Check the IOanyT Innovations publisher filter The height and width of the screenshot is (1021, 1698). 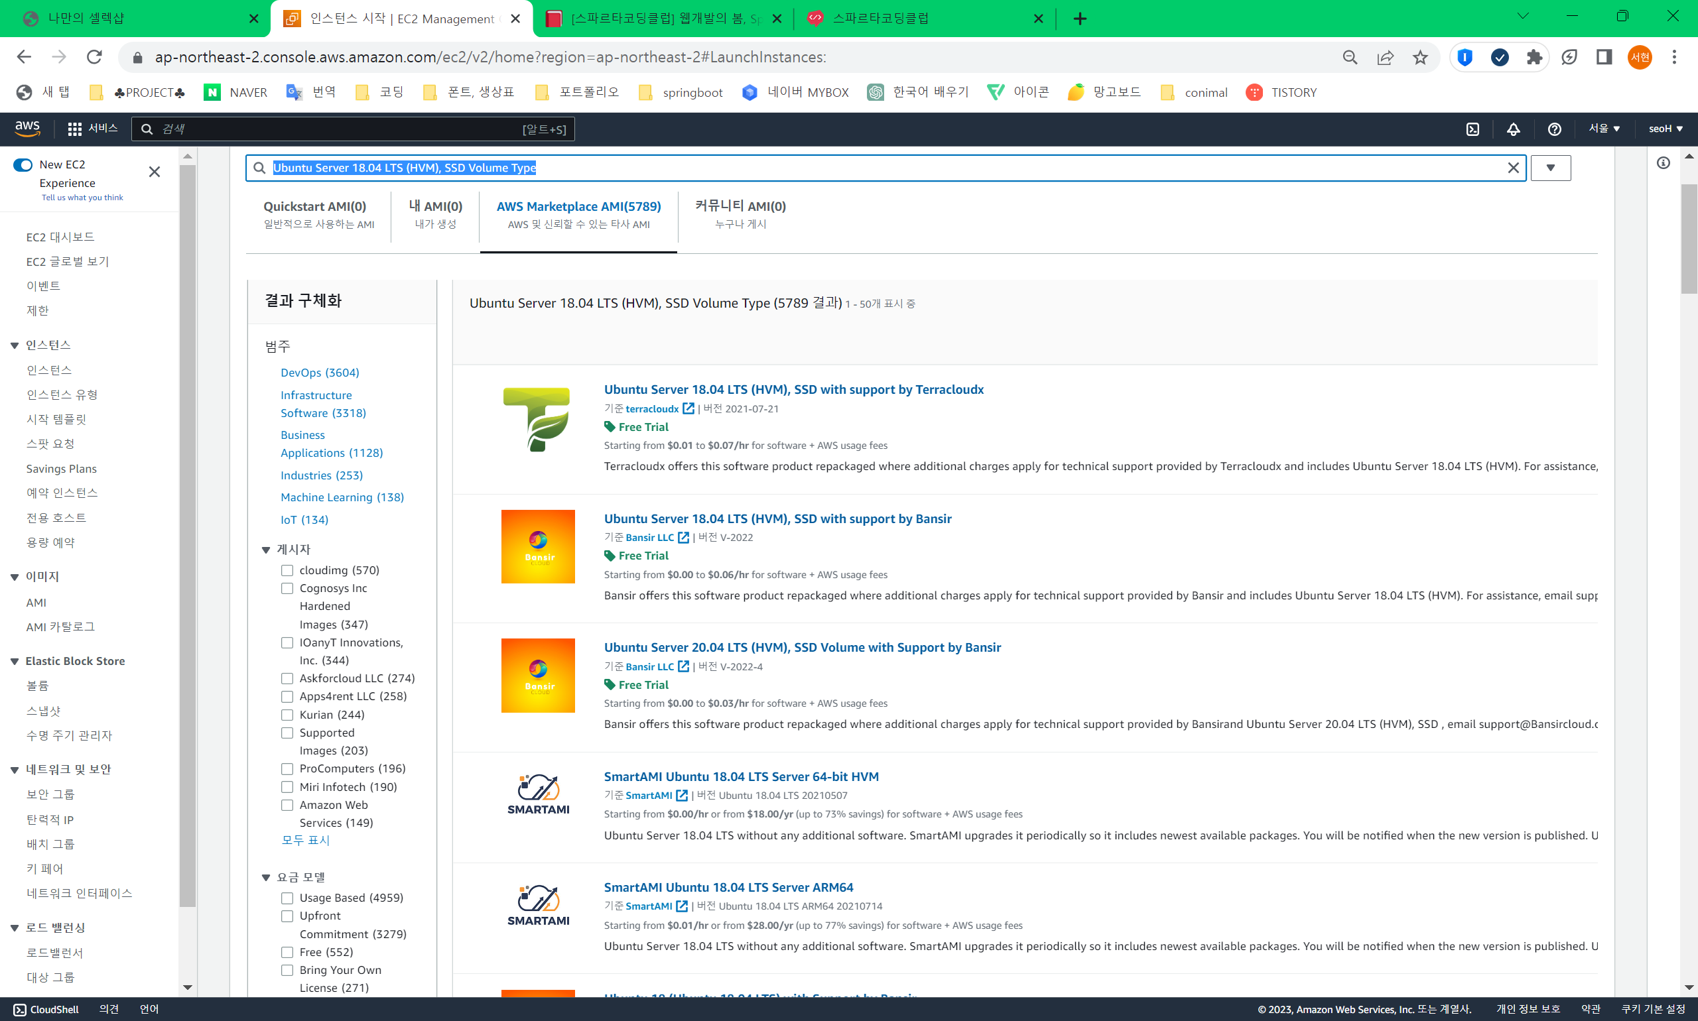pyautogui.click(x=287, y=642)
